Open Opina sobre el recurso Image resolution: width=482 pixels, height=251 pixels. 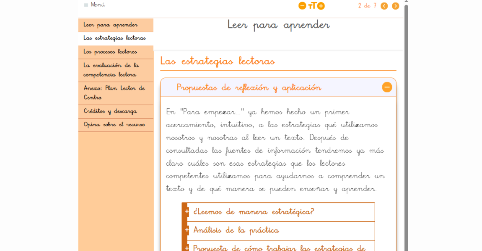coord(114,125)
